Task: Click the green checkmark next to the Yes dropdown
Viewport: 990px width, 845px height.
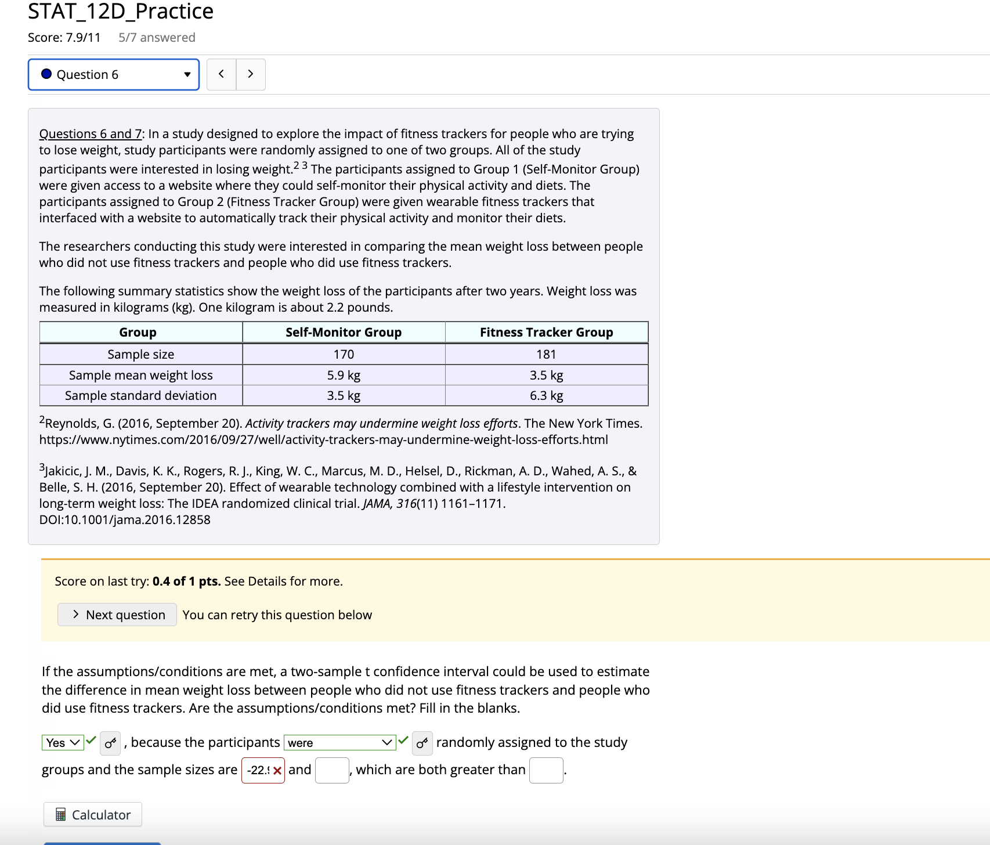Action: 90,741
